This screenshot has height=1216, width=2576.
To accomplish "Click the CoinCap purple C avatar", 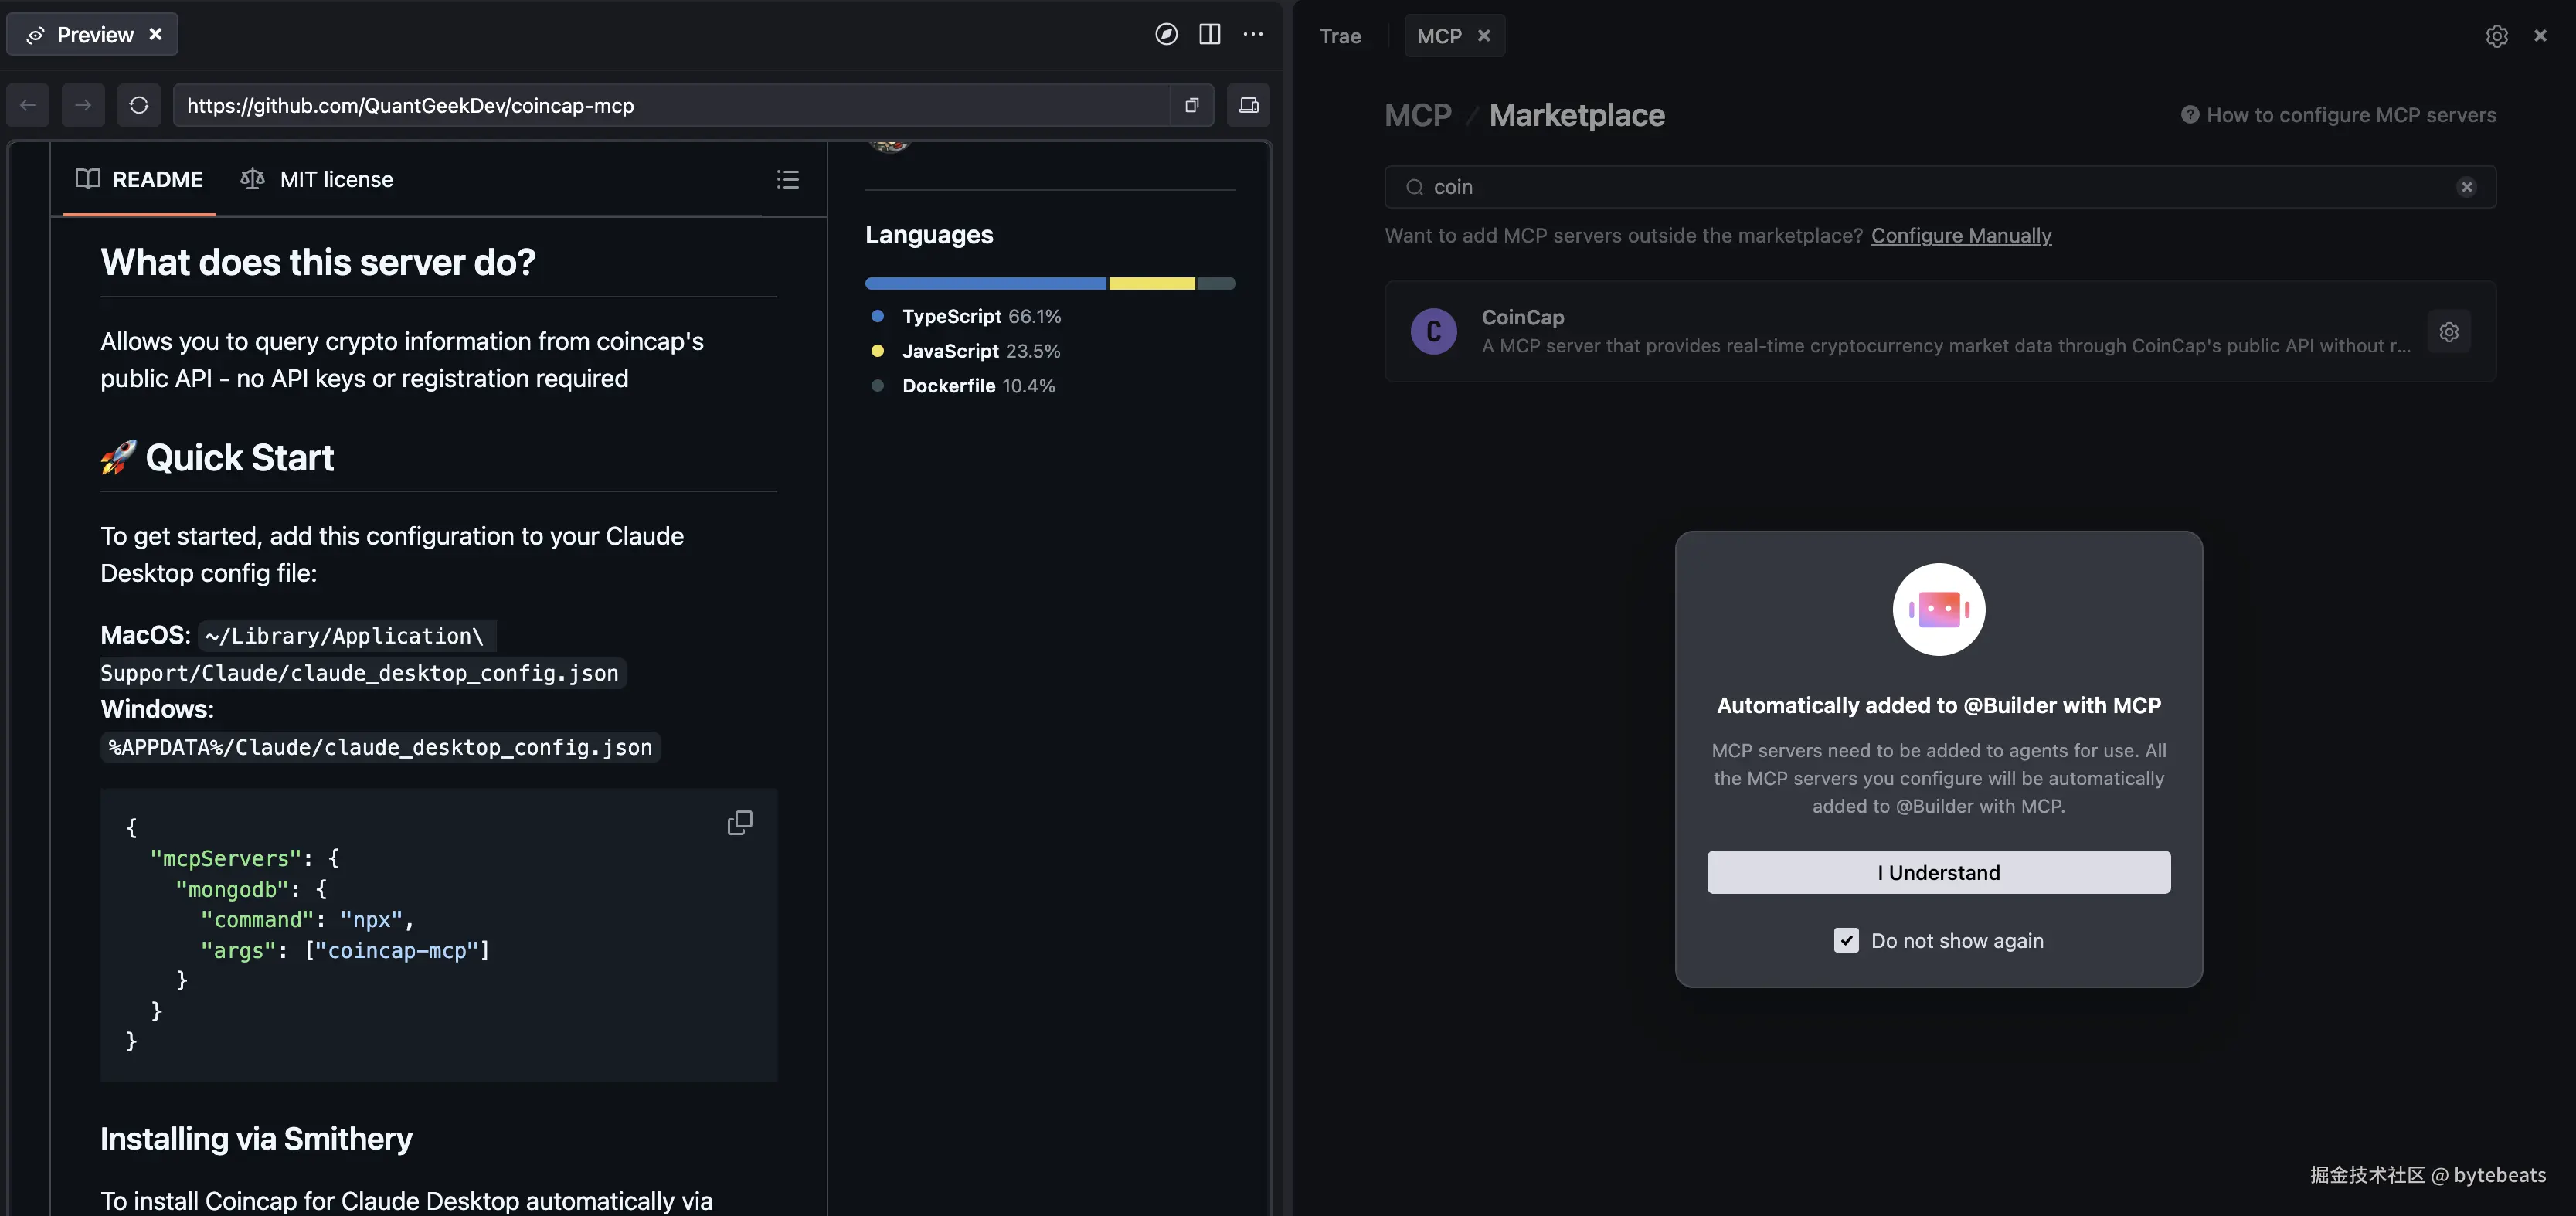I will pos(1433,331).
